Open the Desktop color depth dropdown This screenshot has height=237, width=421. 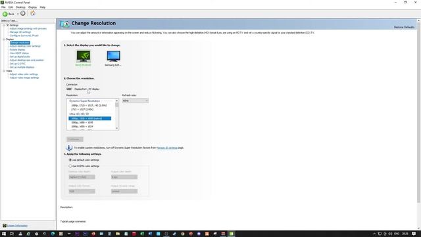[x=82, y=177]
